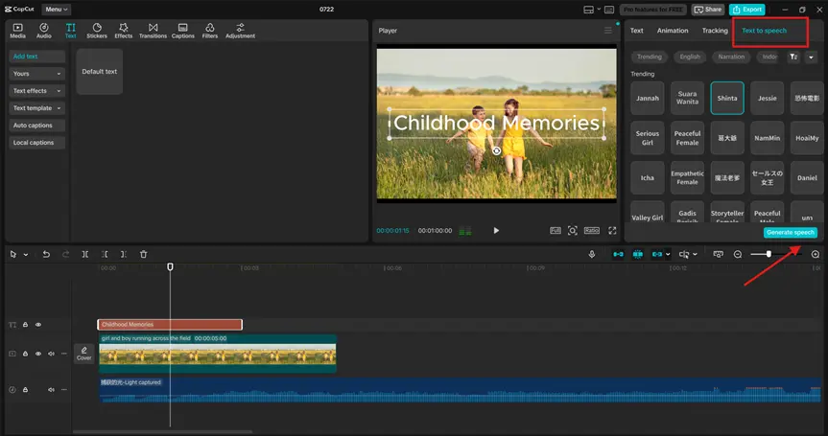The image size is (828, 436).
Task: Open linkage options dropdown arrow
Action: pos(668,254)
